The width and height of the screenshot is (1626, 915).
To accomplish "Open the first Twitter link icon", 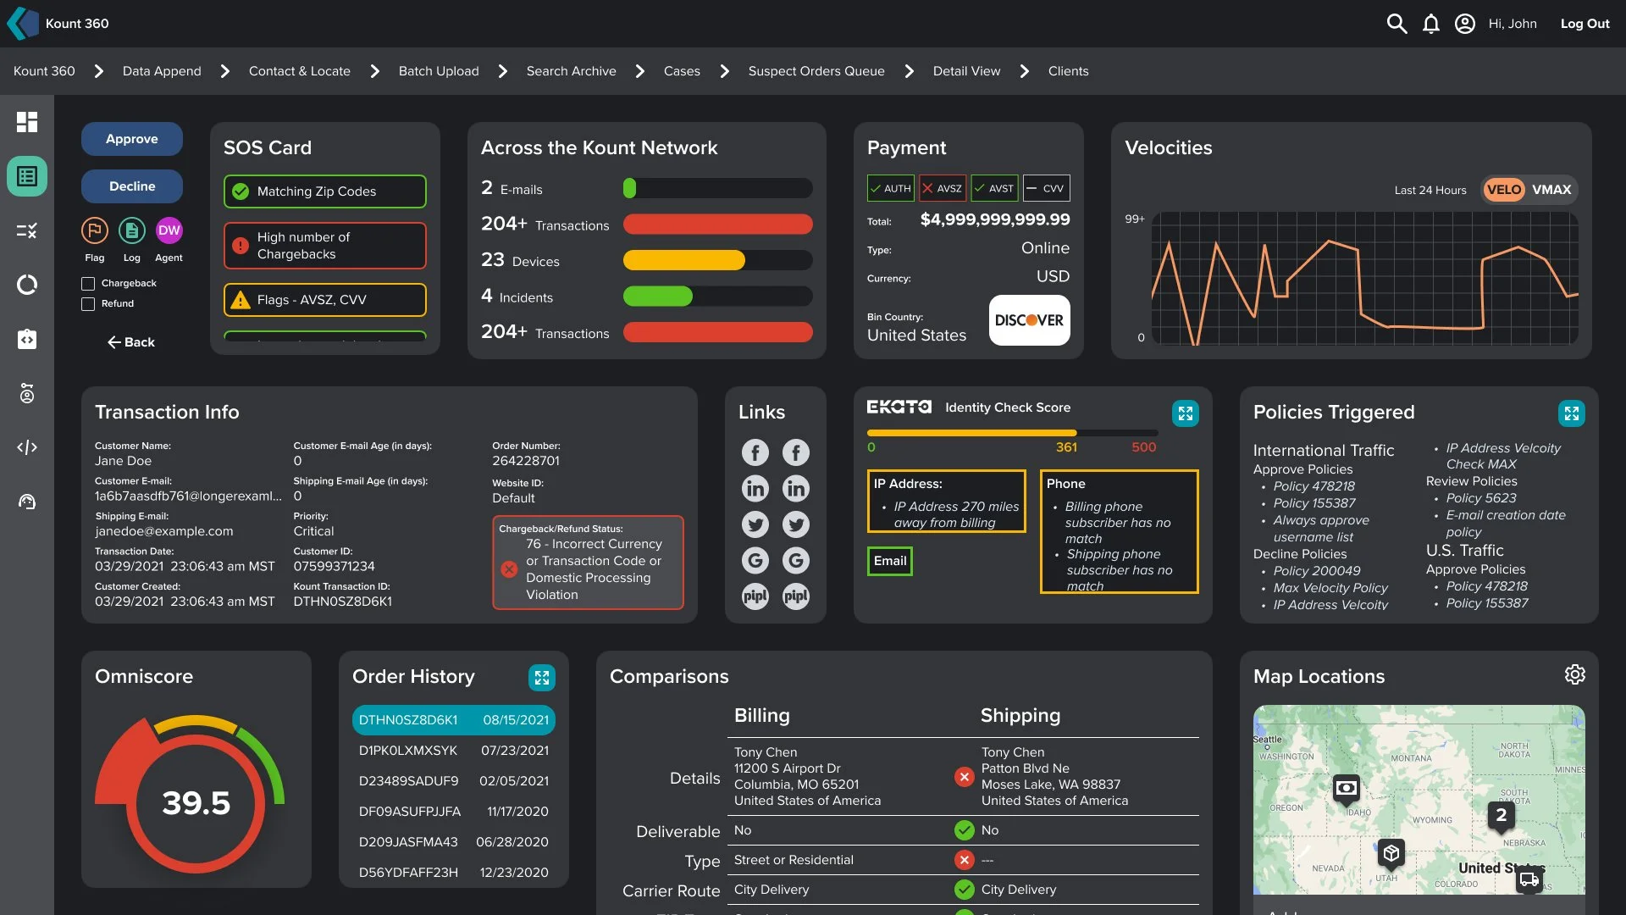I will [755, 524].
